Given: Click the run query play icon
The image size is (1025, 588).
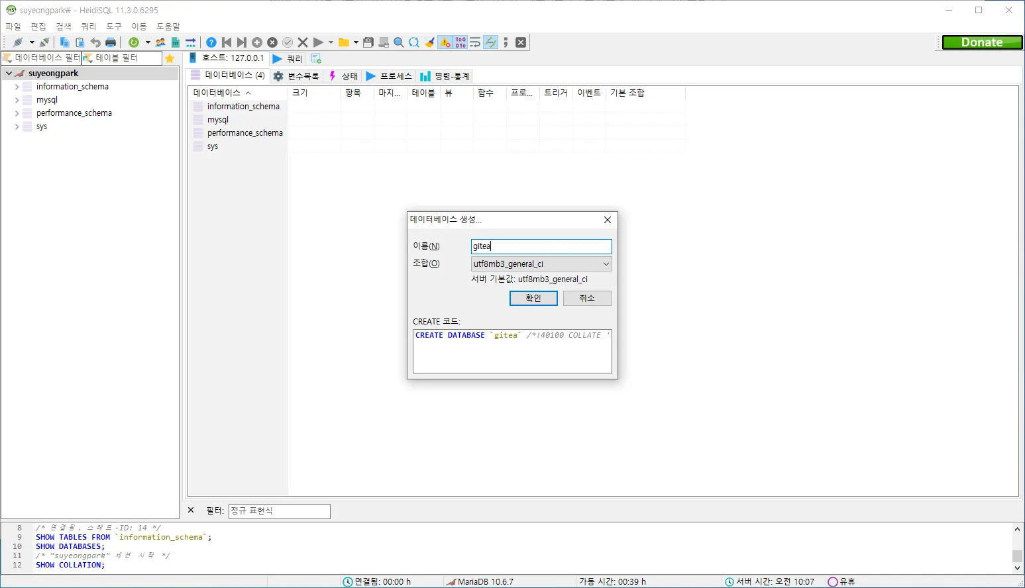Looking at the screenshot, I should click(318, 42).
